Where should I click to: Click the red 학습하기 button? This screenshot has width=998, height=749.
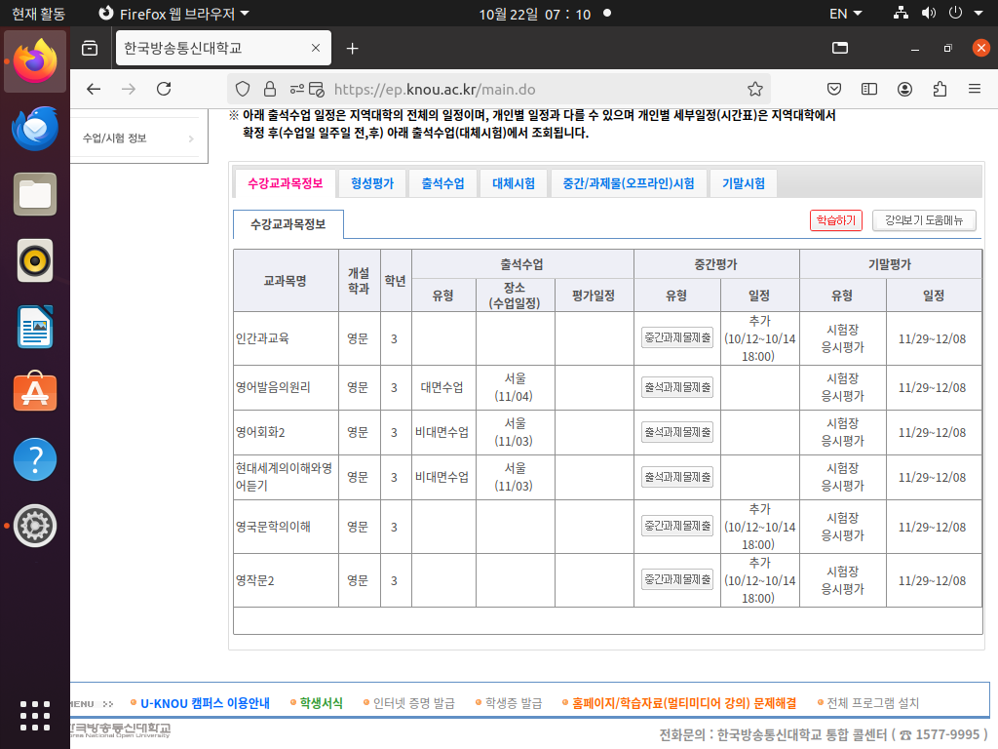(835, 220)
